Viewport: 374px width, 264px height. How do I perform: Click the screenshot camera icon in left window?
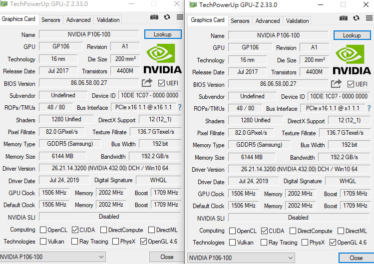click(154, 17)
